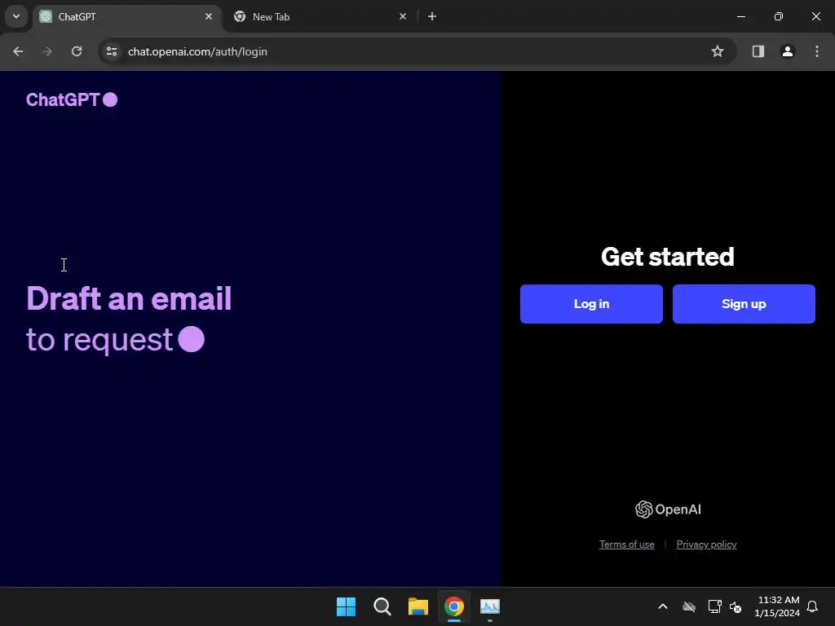This screenshot has width=835, height=626.
Task: Open the Windows Start menu
Action: [x=346, y=606]
